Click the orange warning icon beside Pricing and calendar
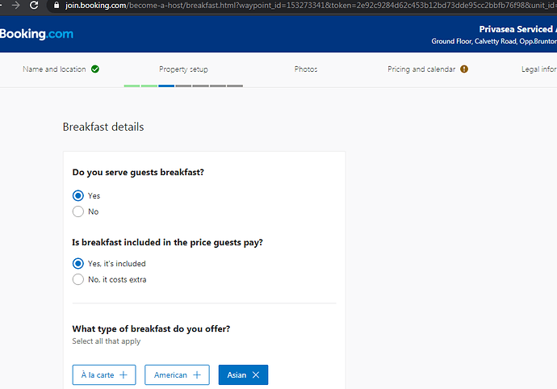Screen dimensions: 557x389 [x=464, y=69]
